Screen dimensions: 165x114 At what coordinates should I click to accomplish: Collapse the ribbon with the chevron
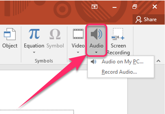click(158, 61)
